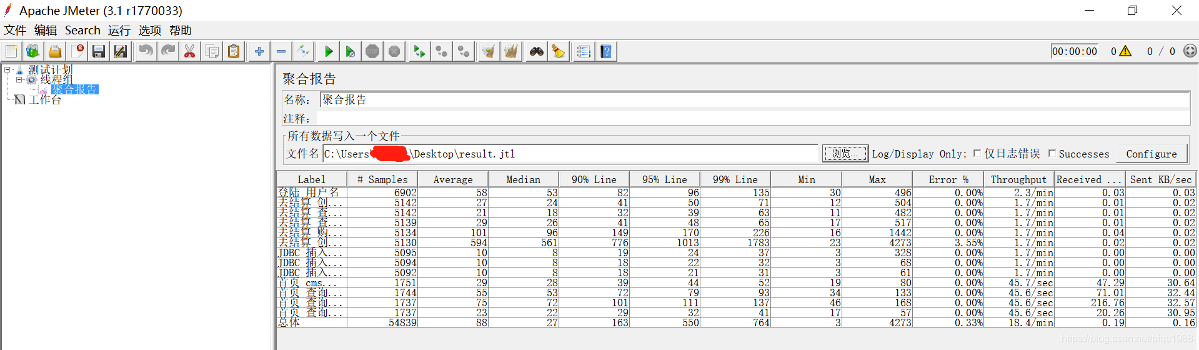Cut selection with the scissors icon
This screenshot has height=350, width=1199.
[189, 51]
